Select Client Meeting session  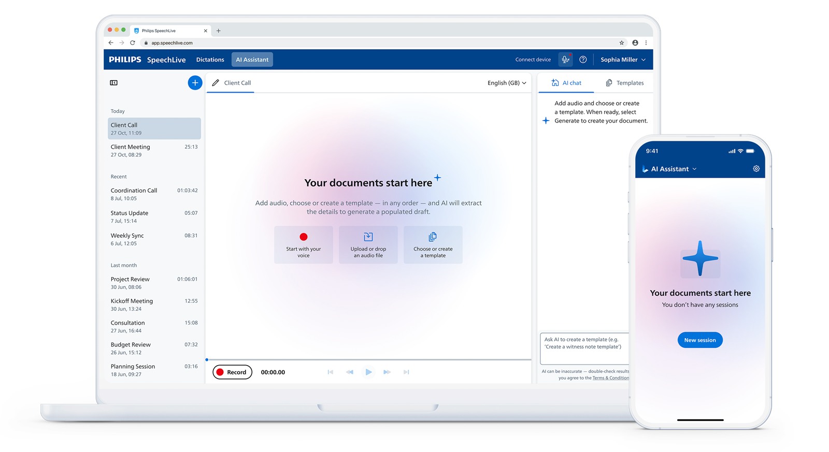tap(154, 151)
